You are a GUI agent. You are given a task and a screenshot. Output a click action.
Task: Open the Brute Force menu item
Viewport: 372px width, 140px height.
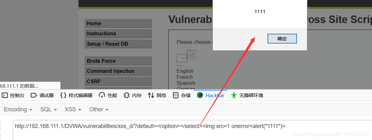118,61
